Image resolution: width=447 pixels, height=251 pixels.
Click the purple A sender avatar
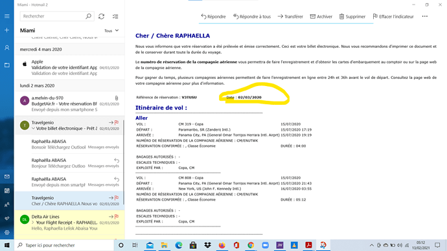(25, 100)
